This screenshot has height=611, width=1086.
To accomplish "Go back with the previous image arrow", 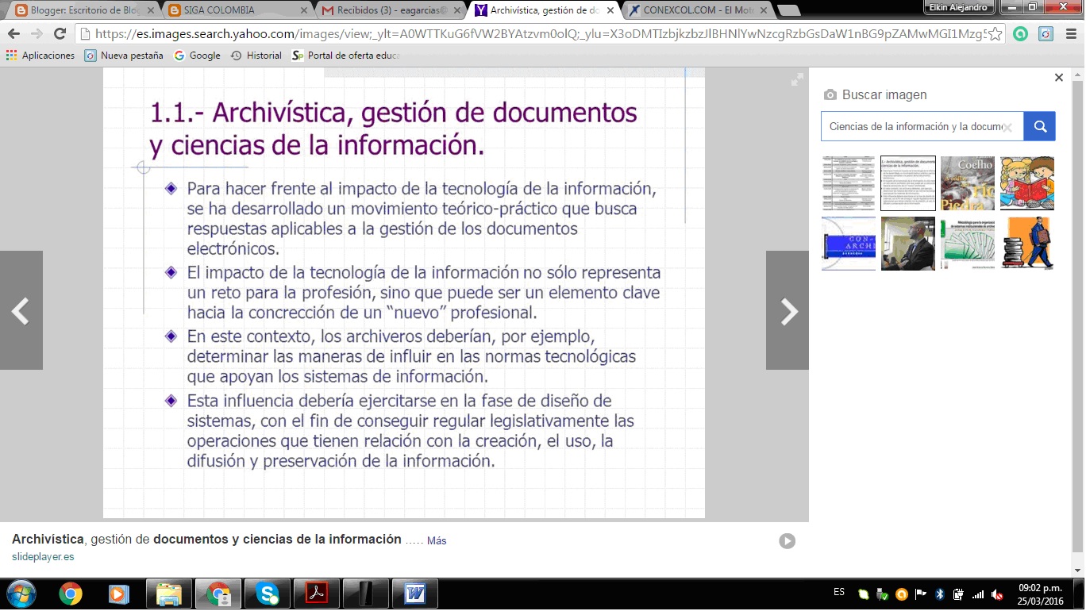I will click(21, 310).
